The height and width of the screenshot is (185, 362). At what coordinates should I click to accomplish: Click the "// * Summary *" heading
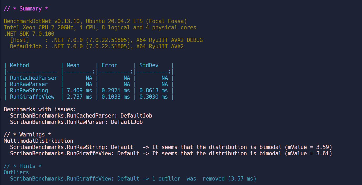[x=26, y=9]
